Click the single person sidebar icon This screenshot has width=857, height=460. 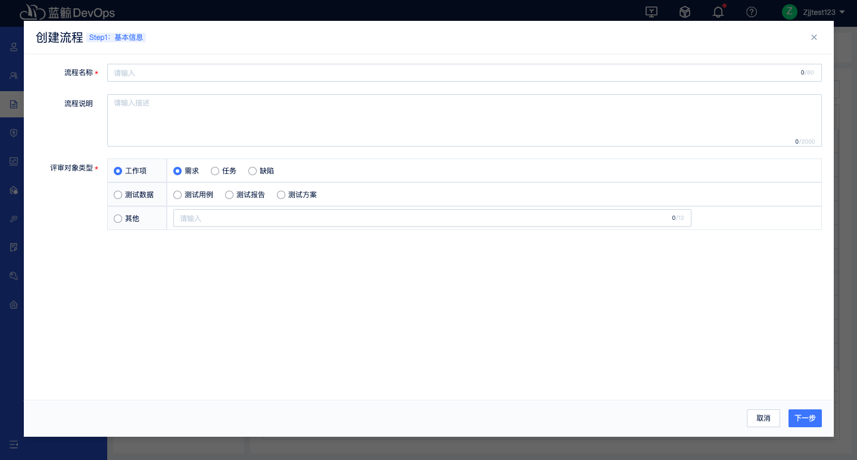pyautogui.click(x=14, y=47)
